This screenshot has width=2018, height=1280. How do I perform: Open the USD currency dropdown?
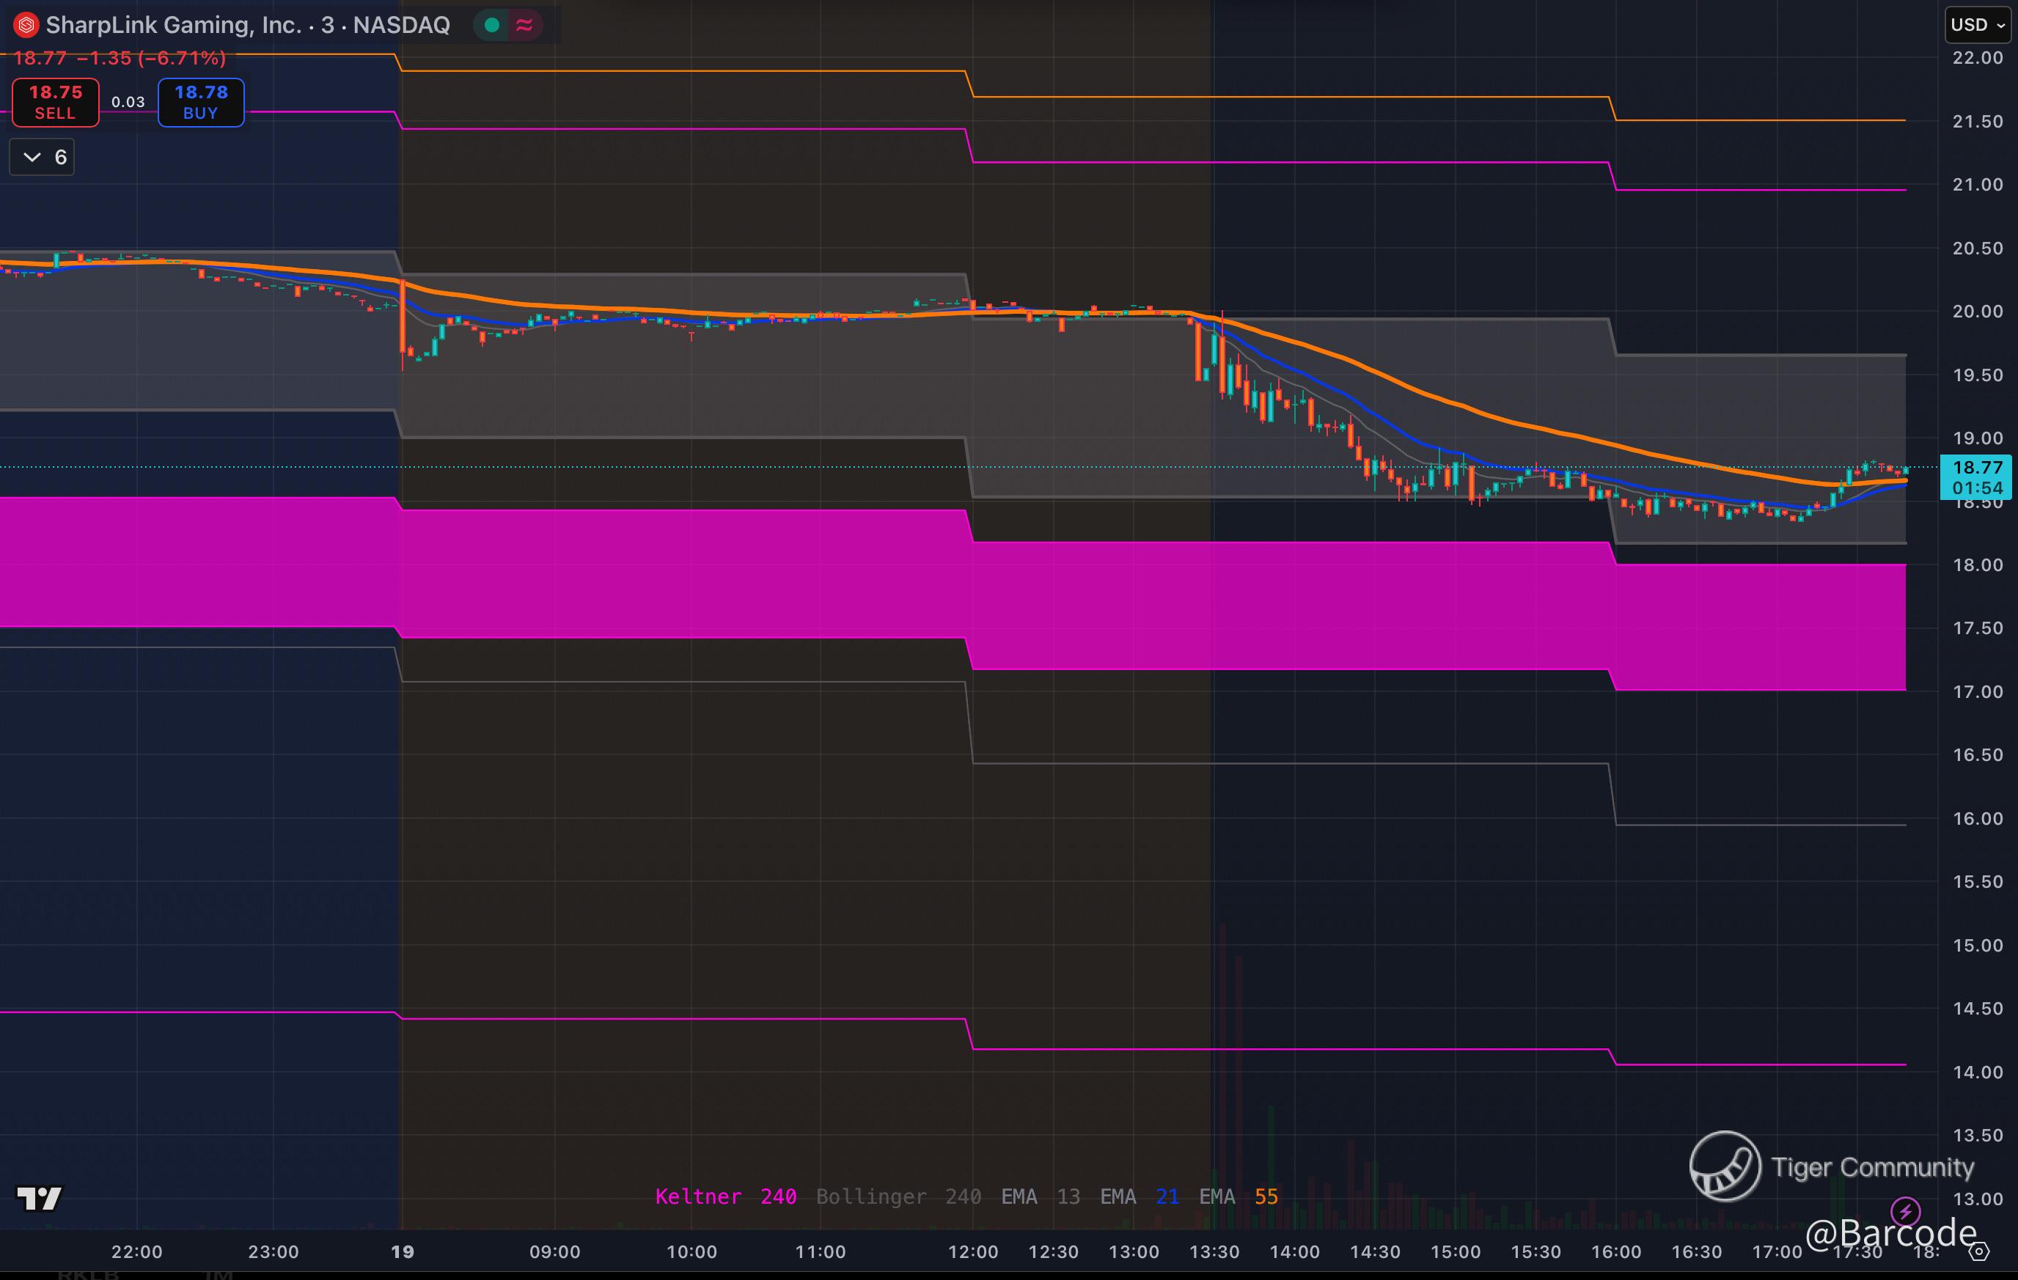[x=1977, y=25]
